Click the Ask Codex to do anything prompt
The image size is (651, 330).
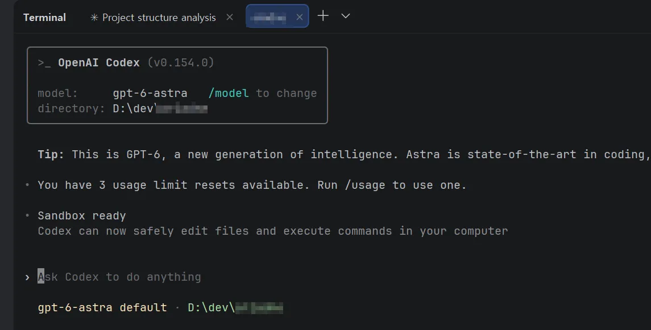pyautogui.click(x=119, y=277)
